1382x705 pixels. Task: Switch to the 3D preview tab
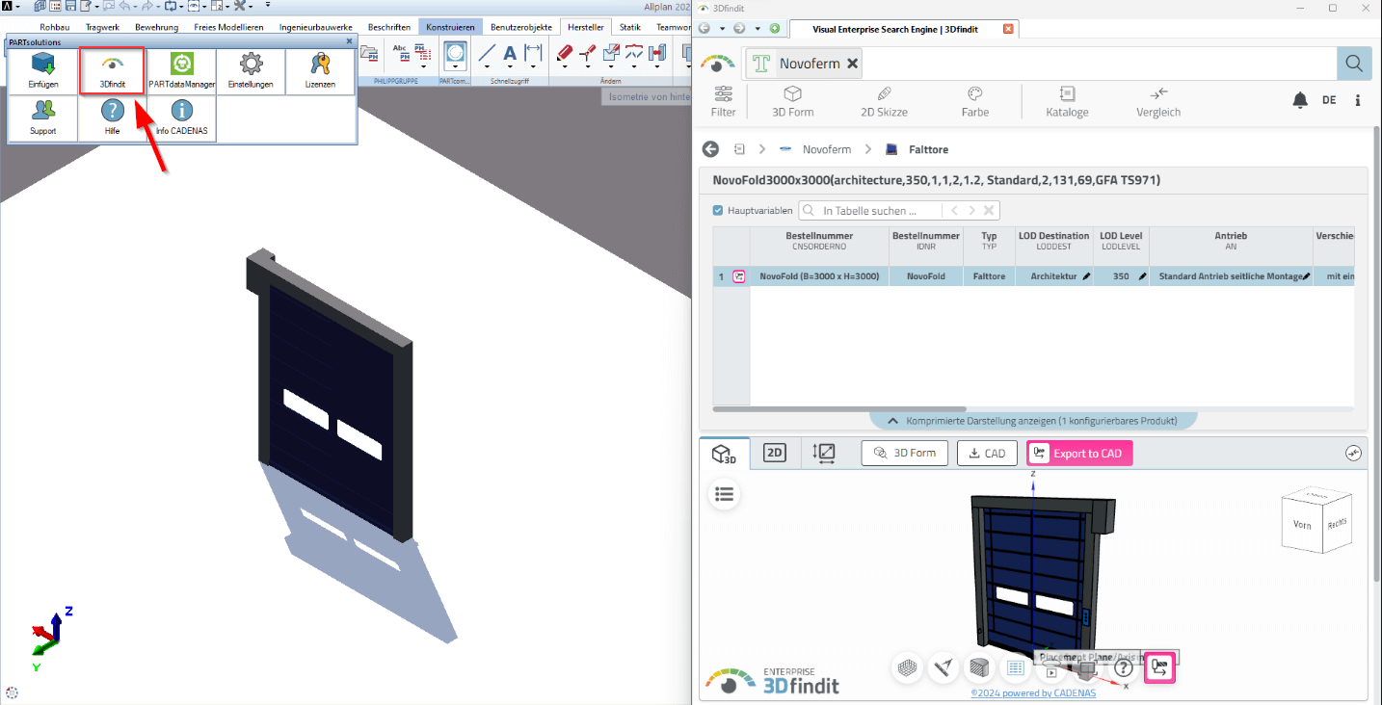click(725, 454)
